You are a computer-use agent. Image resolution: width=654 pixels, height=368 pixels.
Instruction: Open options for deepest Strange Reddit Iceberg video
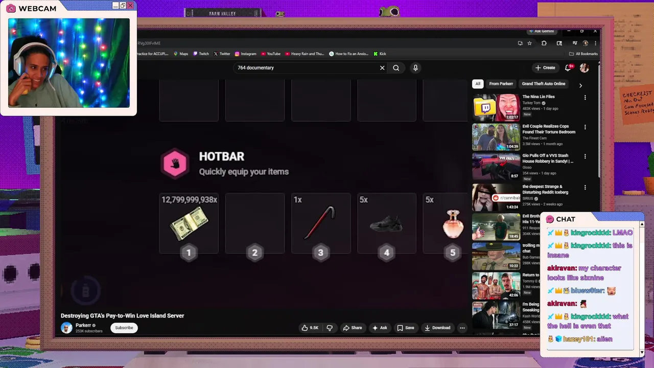[x=585, y=187]
